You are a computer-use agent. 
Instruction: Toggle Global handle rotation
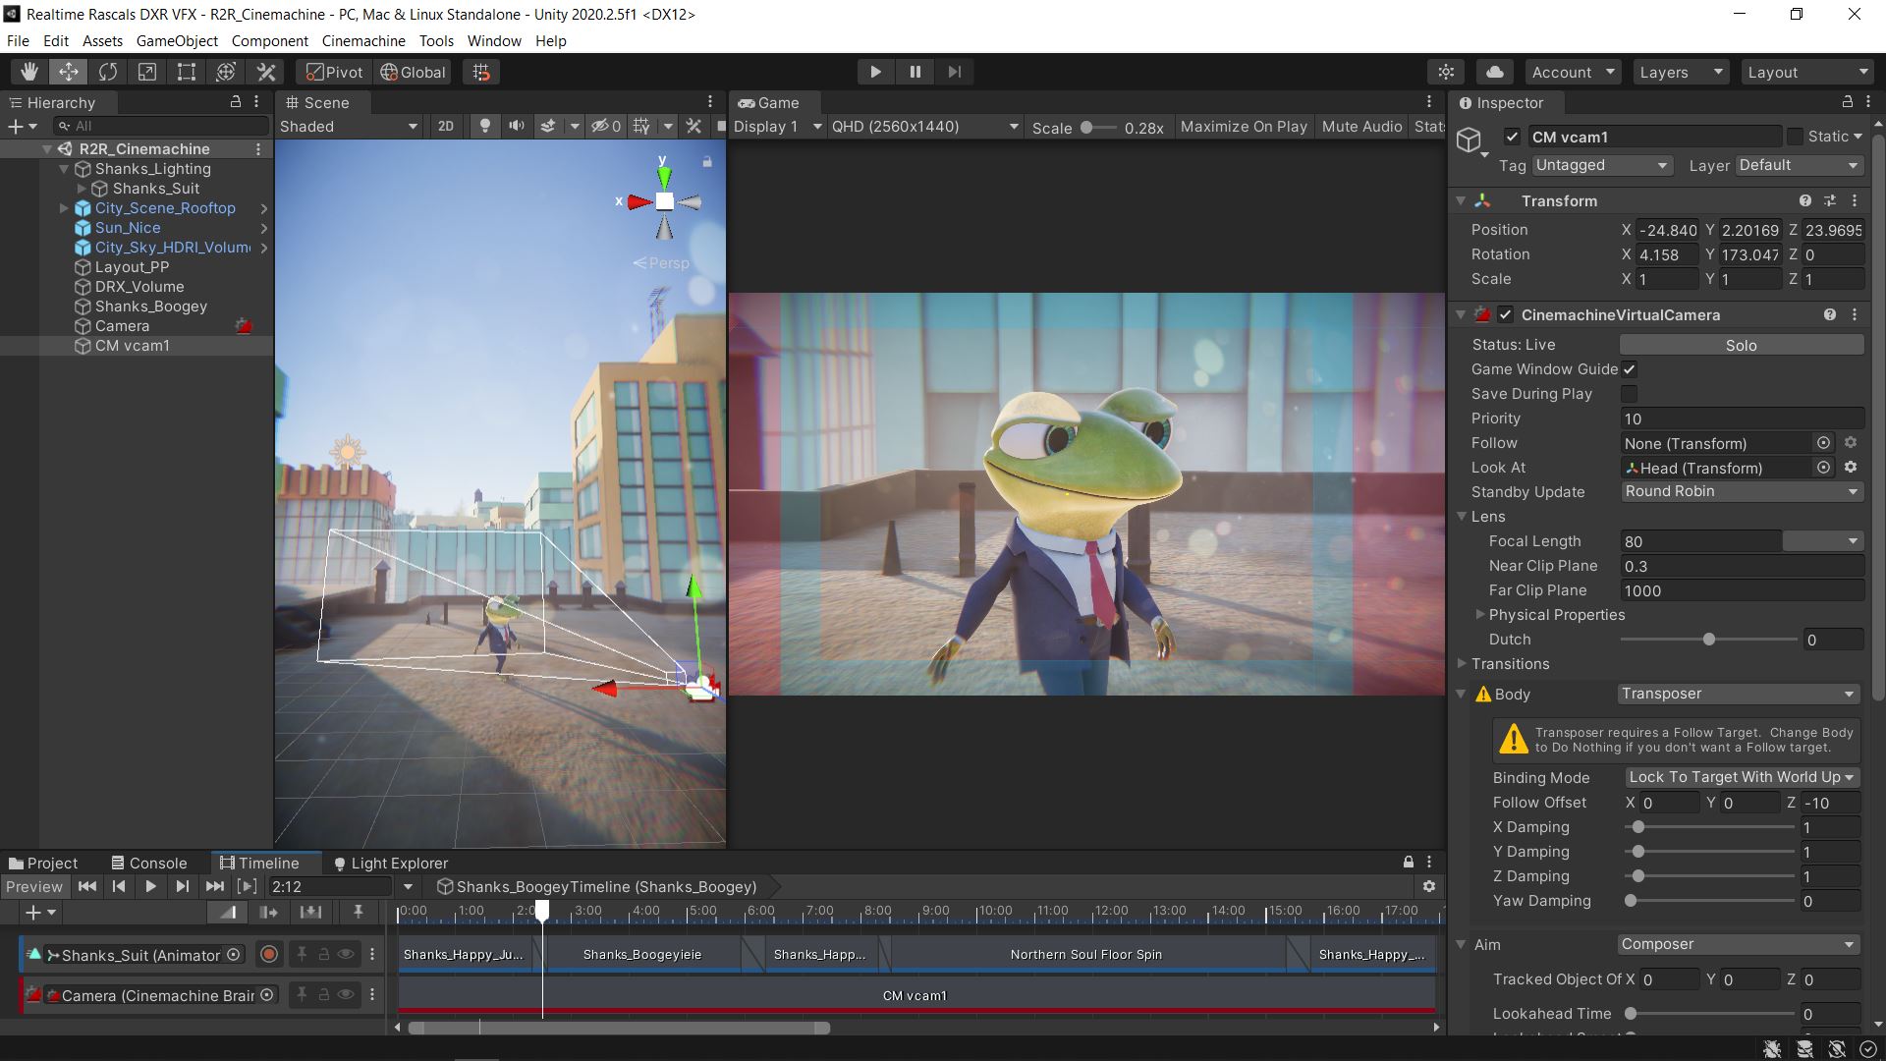point(414,72)
